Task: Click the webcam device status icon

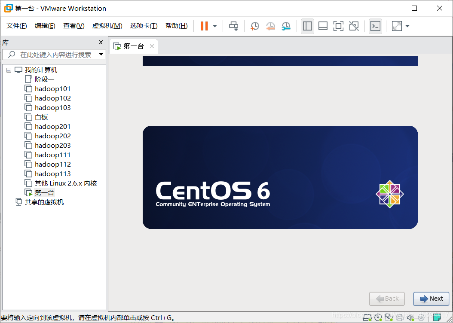Action: coord(421,318)
